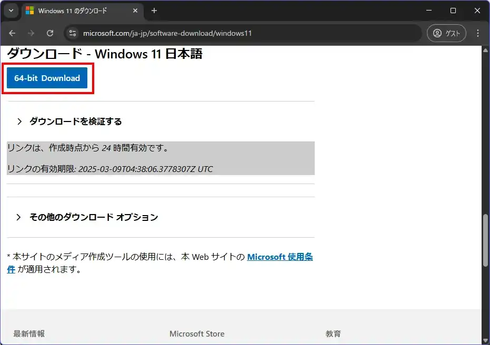
Task: Reload the Windows 11 download page
Action: [x=50, y=33]
